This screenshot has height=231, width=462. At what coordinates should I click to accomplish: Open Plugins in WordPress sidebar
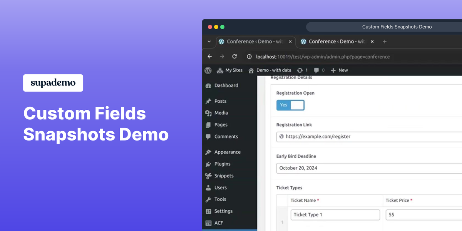pos(229,164)
